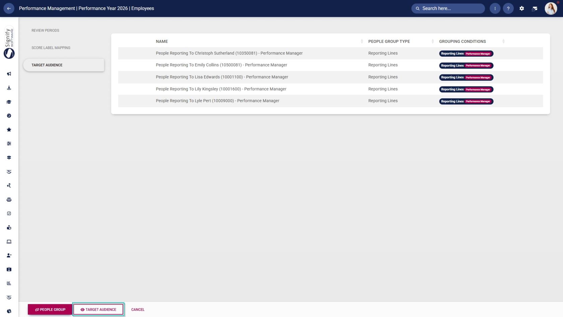
Task: Click the Cancel link
Action: pos(138,310)
